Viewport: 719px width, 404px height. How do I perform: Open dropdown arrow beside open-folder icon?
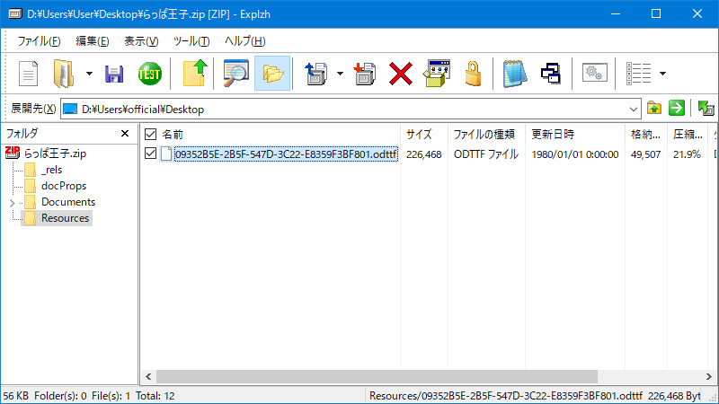(x=89, y=74)
